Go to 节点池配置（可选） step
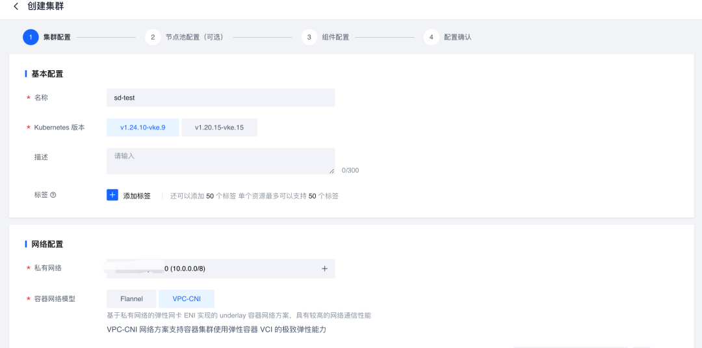702x348 pixels. pyautogui.click(x=194, y=37)
